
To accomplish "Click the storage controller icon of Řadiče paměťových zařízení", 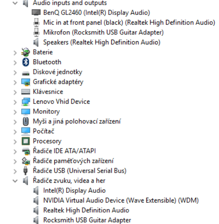I will 26,161.
